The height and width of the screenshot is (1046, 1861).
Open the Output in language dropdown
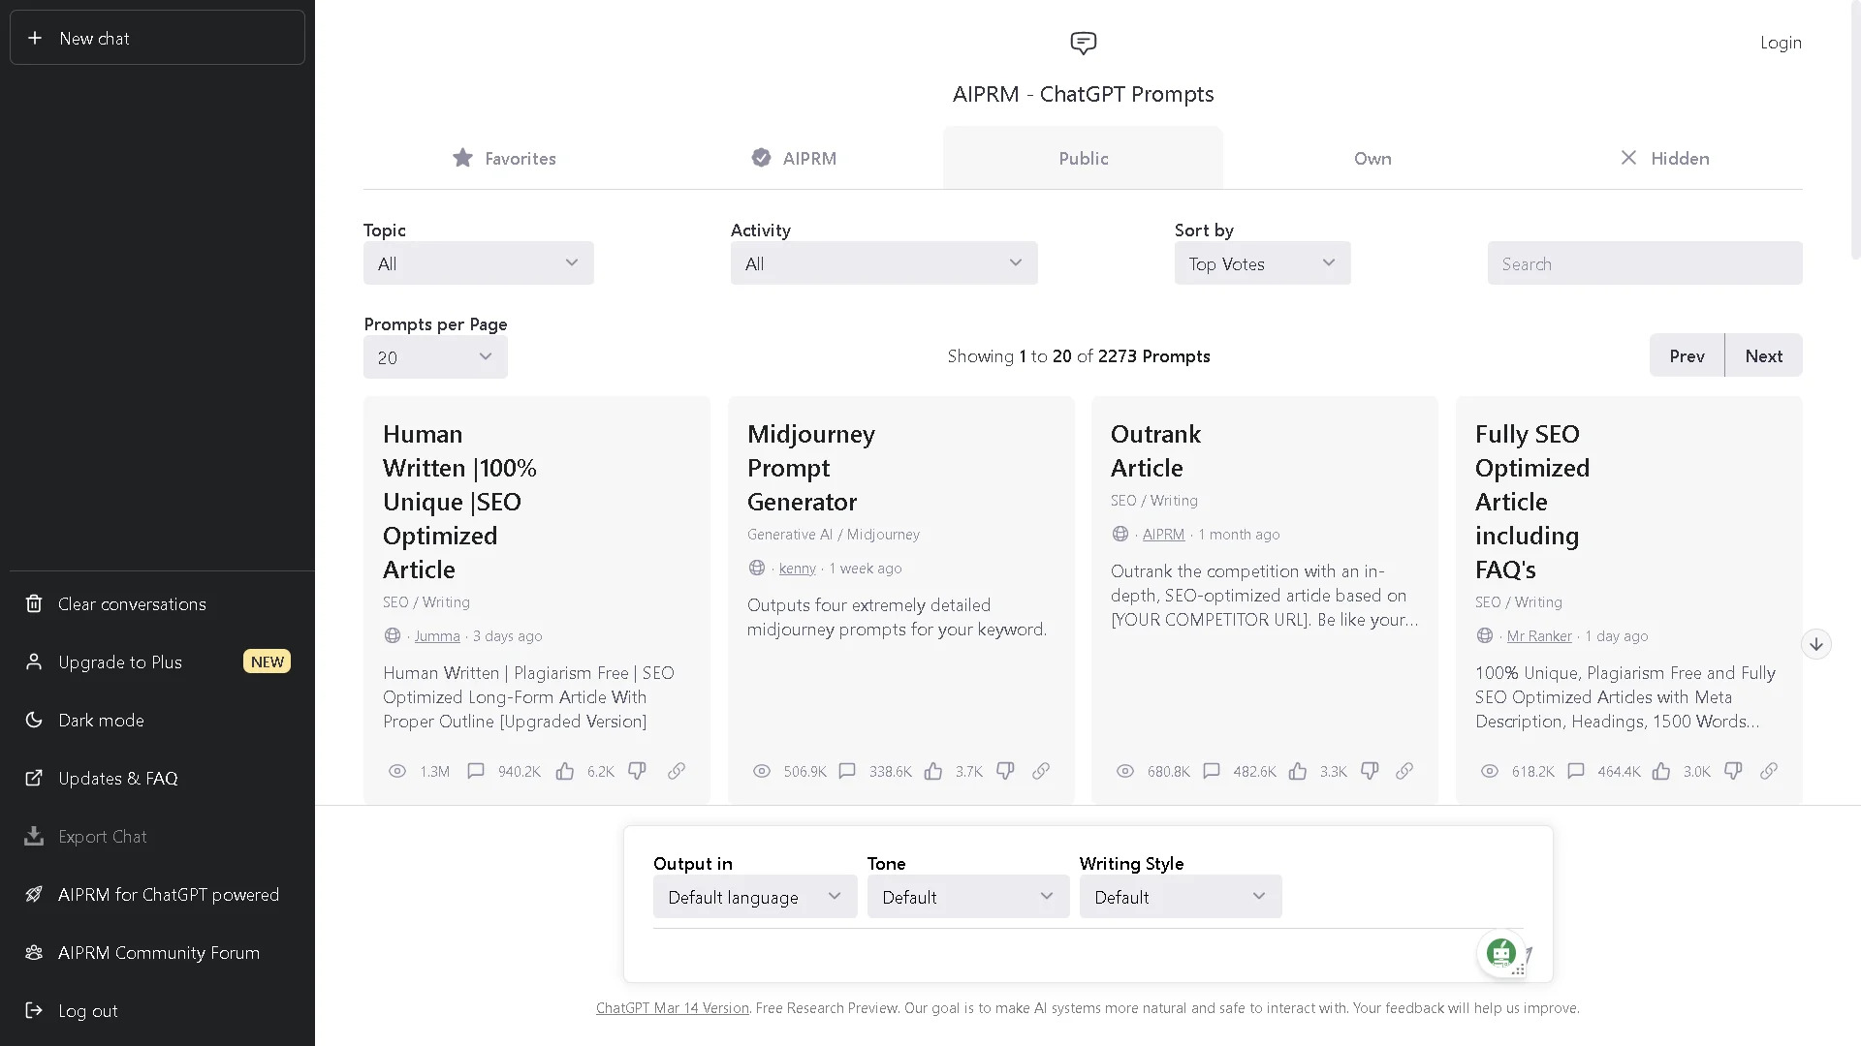(755, 897)
